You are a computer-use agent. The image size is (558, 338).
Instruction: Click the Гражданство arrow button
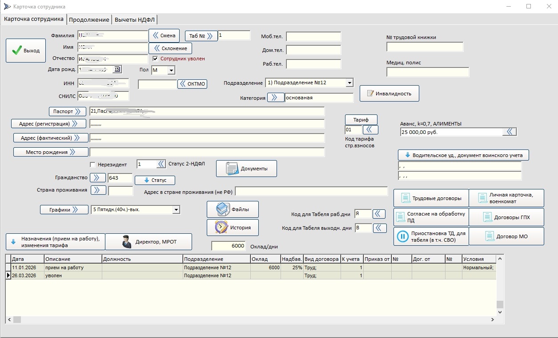[x=98, y=178]
